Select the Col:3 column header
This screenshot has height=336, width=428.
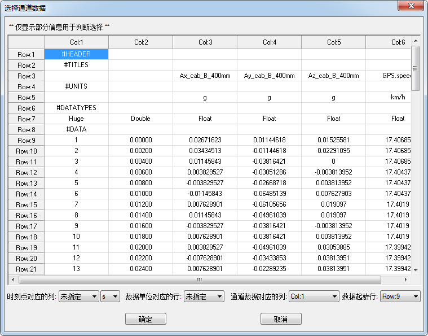coord(205,42)
